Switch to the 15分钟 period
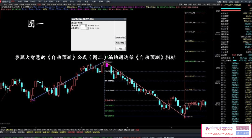The width and height of the screenshot is (252, 138). [x=21, y=5]
